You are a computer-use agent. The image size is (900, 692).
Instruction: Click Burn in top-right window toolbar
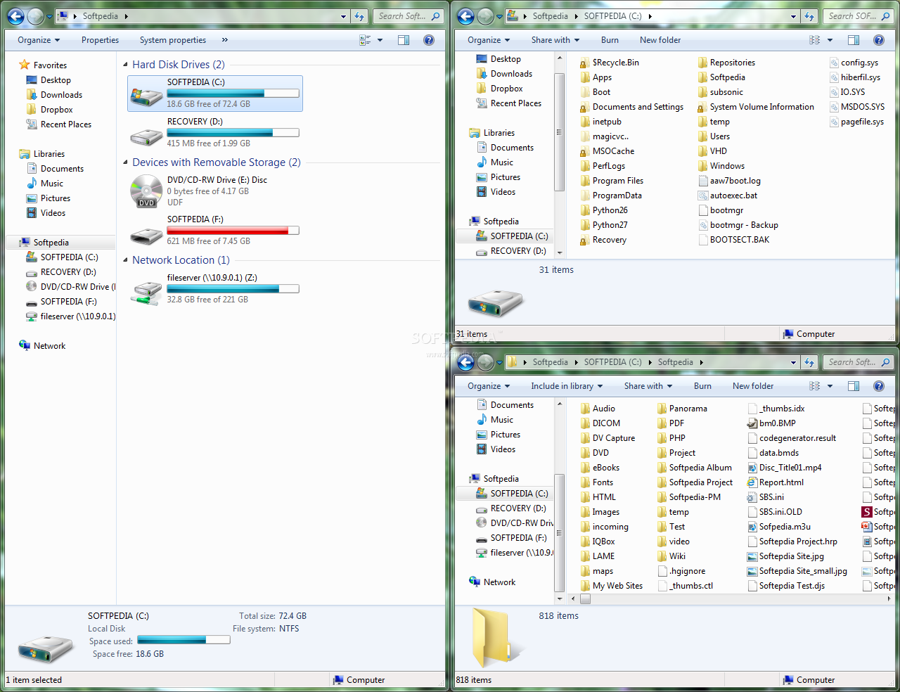point(610,40)
